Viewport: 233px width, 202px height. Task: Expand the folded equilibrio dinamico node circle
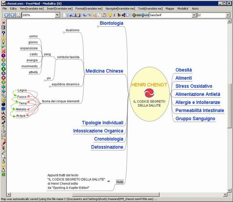point(50,87)
